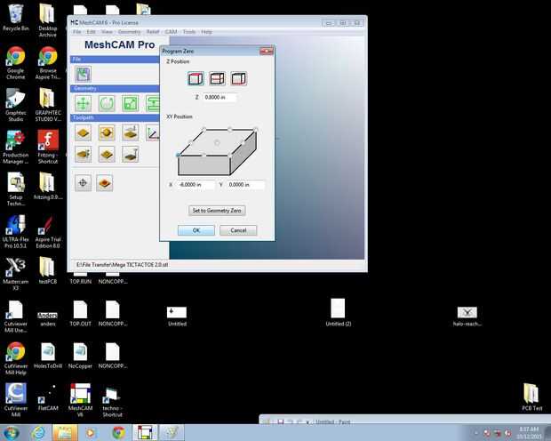Select the FlatCAM desktop shortcut

(x=48, y=398)
